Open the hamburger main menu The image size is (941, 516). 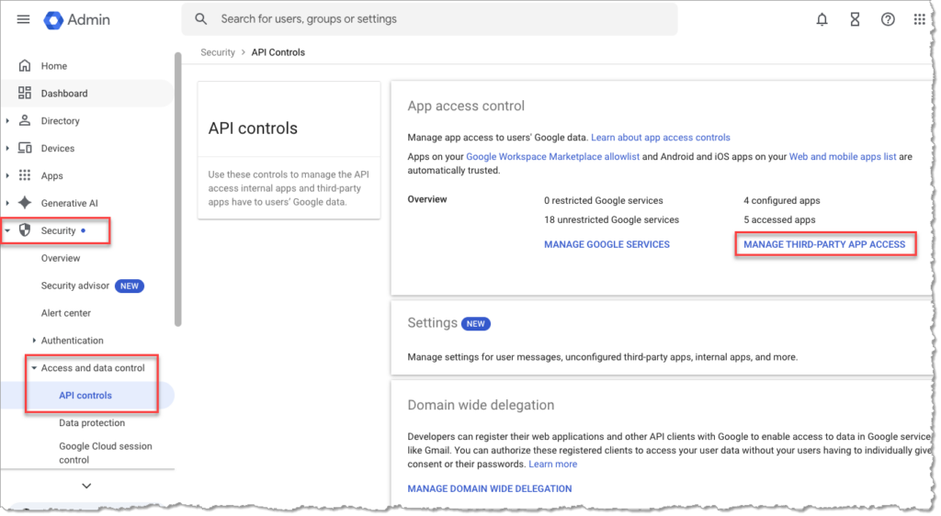click(x=23, y=19)
